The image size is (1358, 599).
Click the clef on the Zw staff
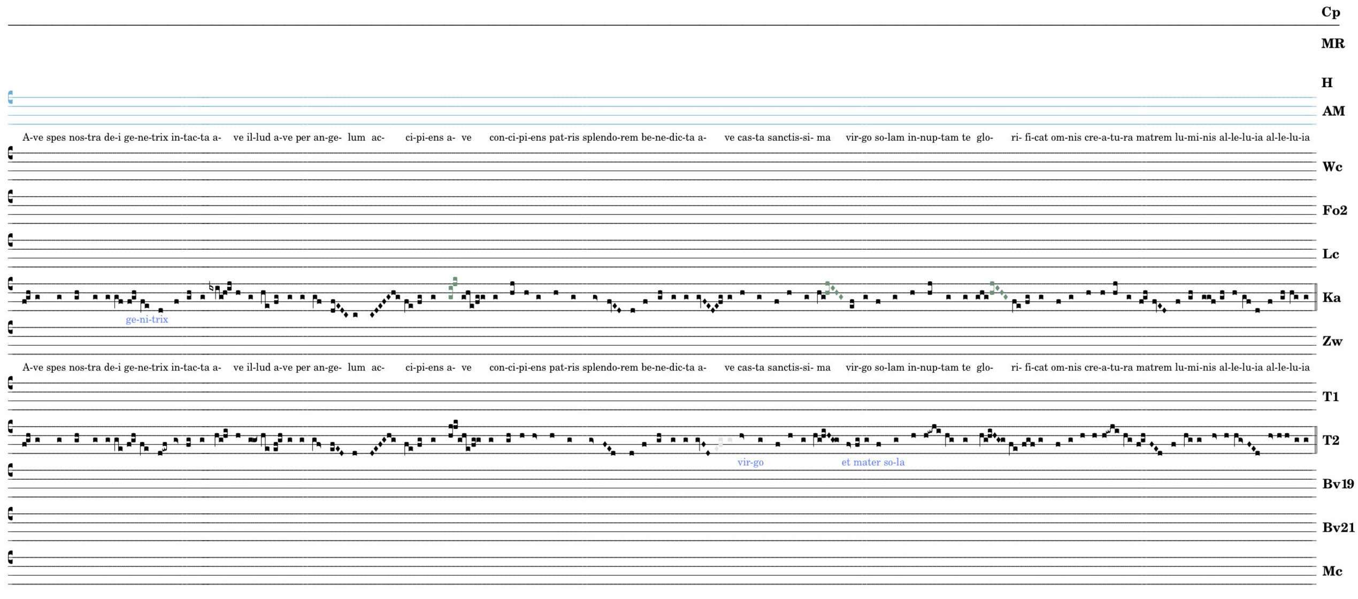click(x=11, y=328)
